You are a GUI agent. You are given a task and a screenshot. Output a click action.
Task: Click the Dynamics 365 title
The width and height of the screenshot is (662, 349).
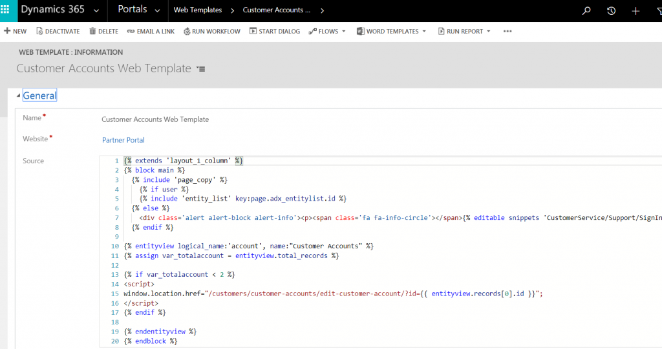pos(53,9)
